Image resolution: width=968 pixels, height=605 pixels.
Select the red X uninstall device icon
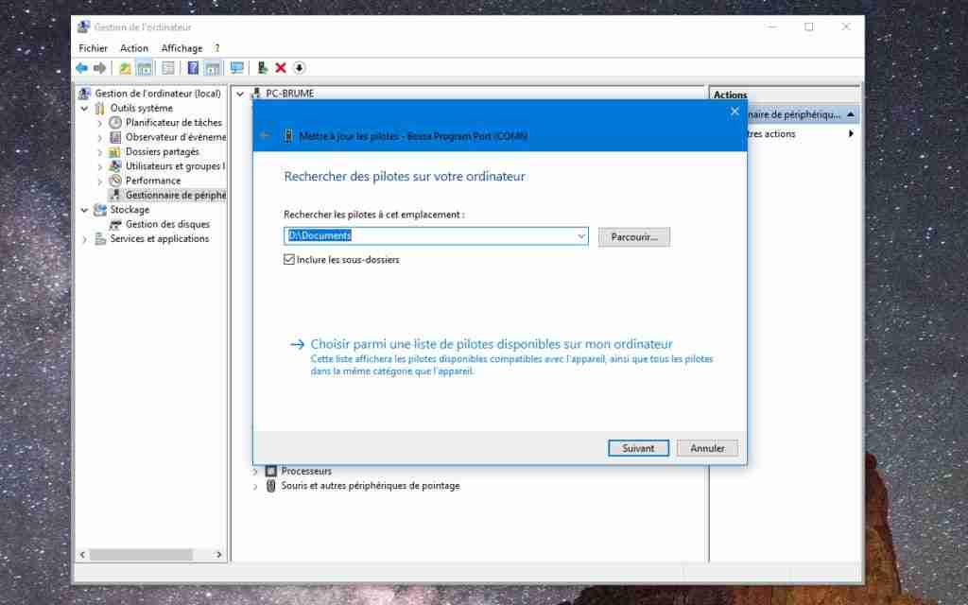pyautogui.click(x=278, y=67)
